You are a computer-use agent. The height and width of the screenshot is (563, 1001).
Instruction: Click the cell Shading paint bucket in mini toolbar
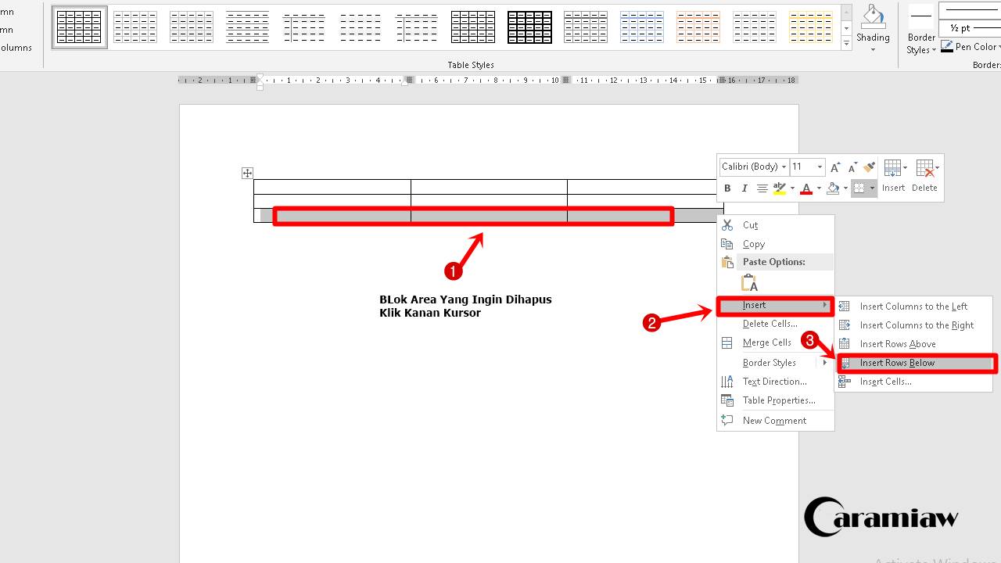(833, 188)
